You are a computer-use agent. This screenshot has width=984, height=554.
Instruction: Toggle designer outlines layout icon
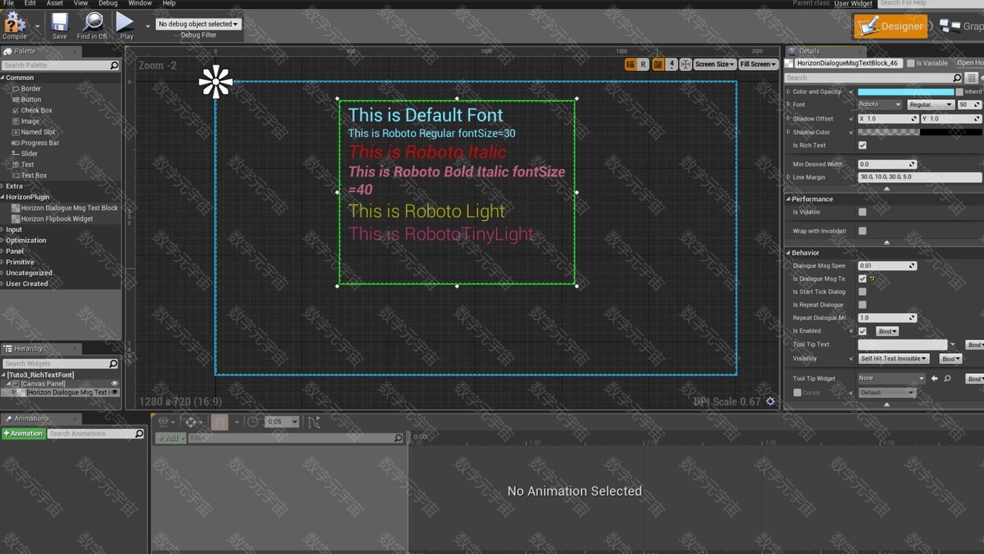click(630, 65)
